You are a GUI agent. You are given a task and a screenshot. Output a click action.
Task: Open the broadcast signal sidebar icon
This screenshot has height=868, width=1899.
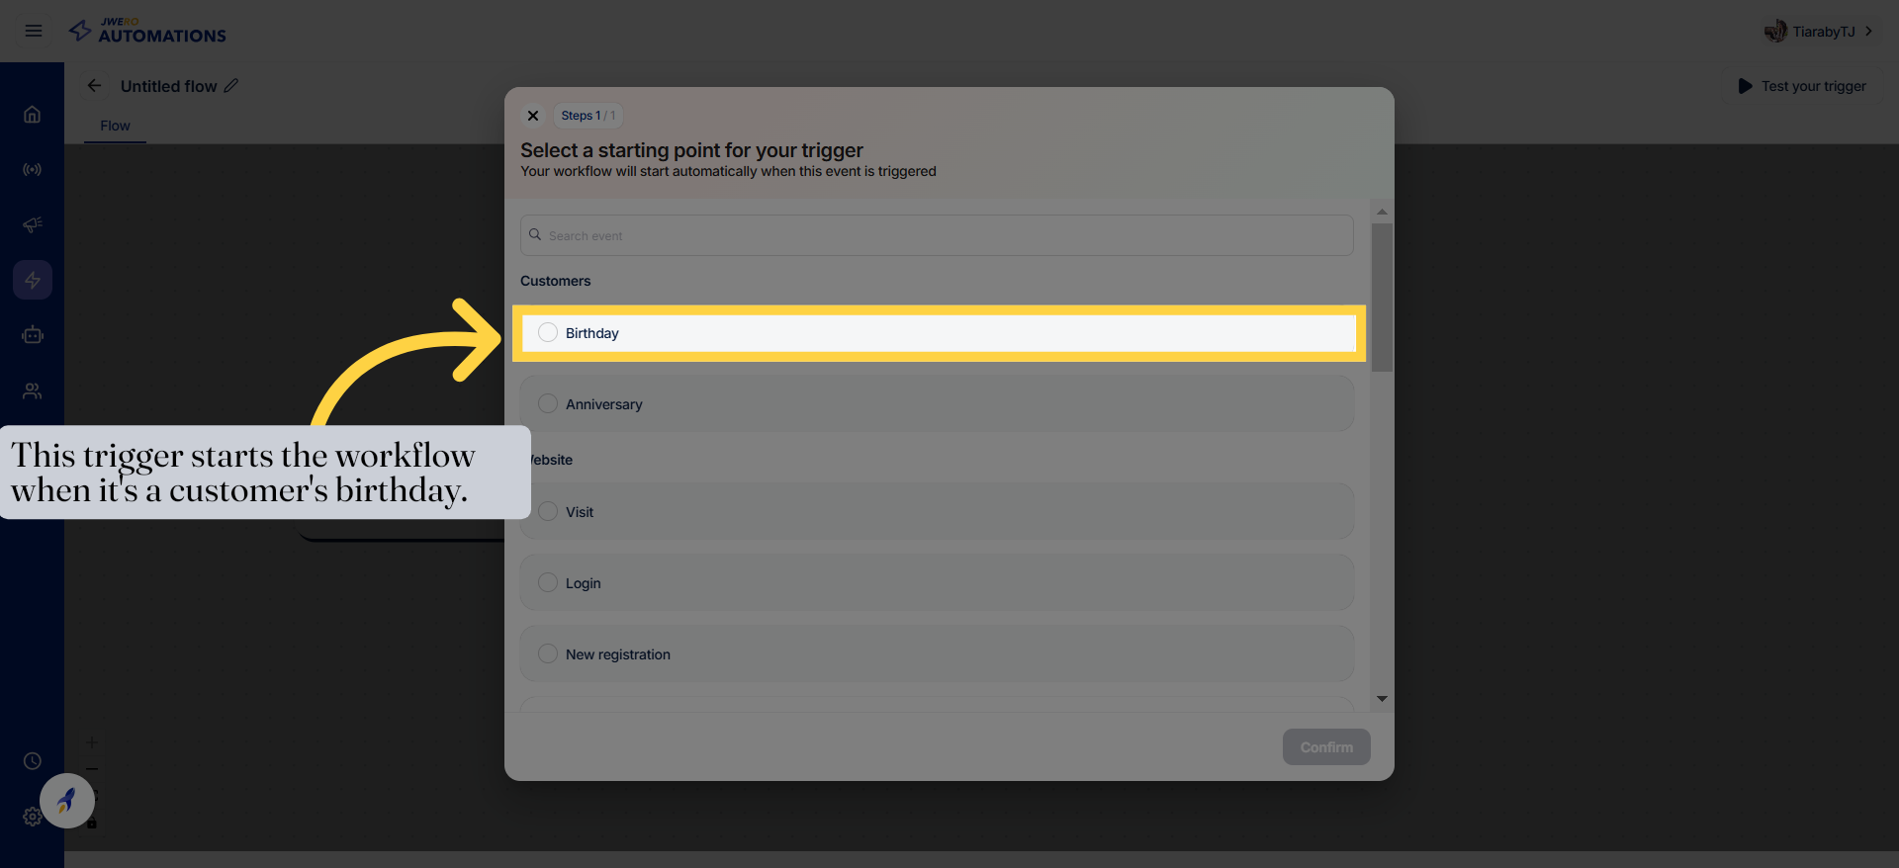pos(33,170)
